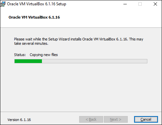The height and width of the screenshot is (125, 162).
Task: Click the disabled Next button
Action: pos(116,119)
